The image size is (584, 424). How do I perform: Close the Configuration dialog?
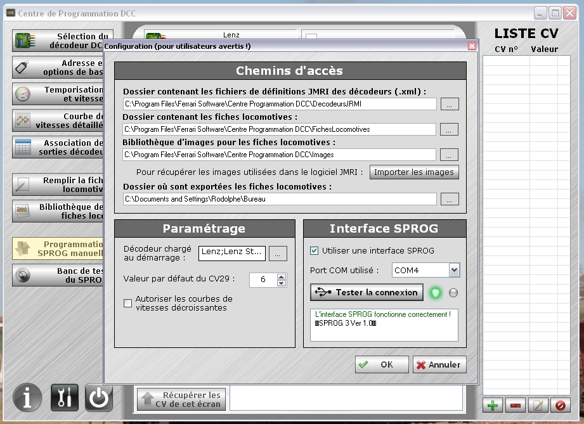click(x=472, y=46)
